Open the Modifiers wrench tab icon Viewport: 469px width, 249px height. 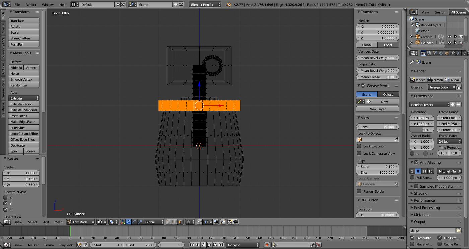point(459,53)
